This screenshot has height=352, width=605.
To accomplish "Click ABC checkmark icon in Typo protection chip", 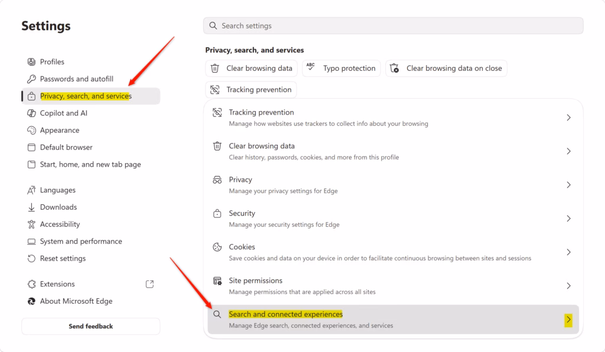I will pos(311,67).
